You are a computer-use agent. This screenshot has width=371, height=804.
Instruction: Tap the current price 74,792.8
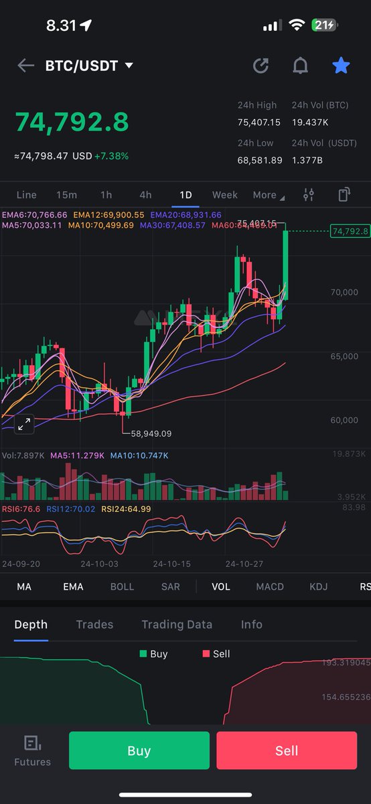pyautogui.click(x=72, y=122)
